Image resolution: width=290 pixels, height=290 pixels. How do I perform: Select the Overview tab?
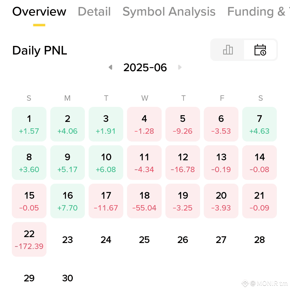39,12
